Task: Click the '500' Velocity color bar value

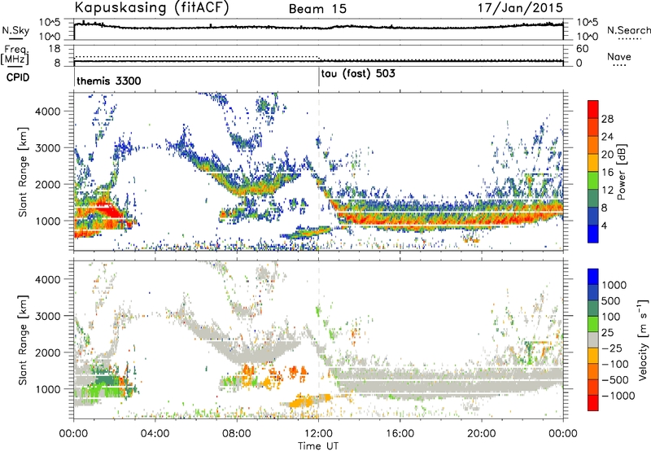Action: [612, 300]
